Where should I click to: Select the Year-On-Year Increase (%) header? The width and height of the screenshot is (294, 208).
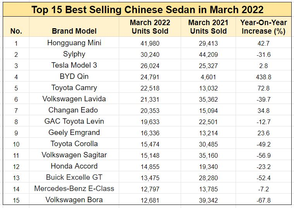(x=263, y=27)
